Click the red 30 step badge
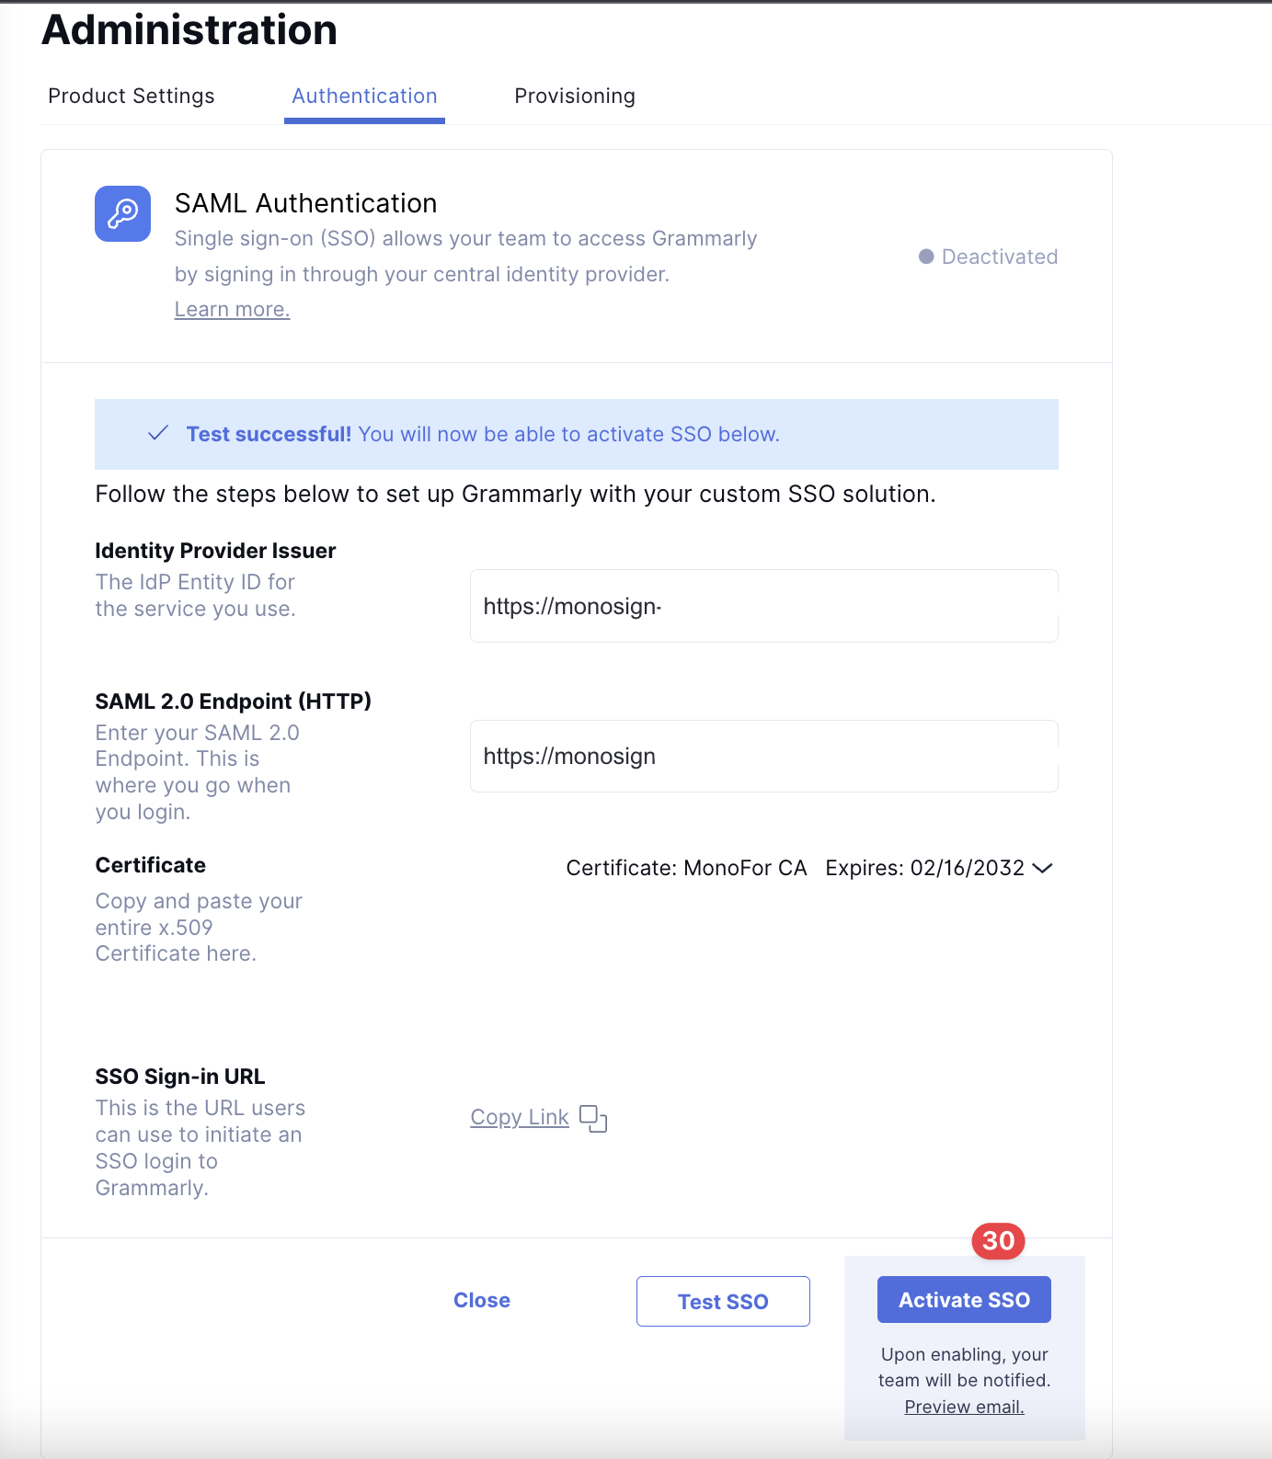The image size is (1272, 1459). pos(998,1241)
